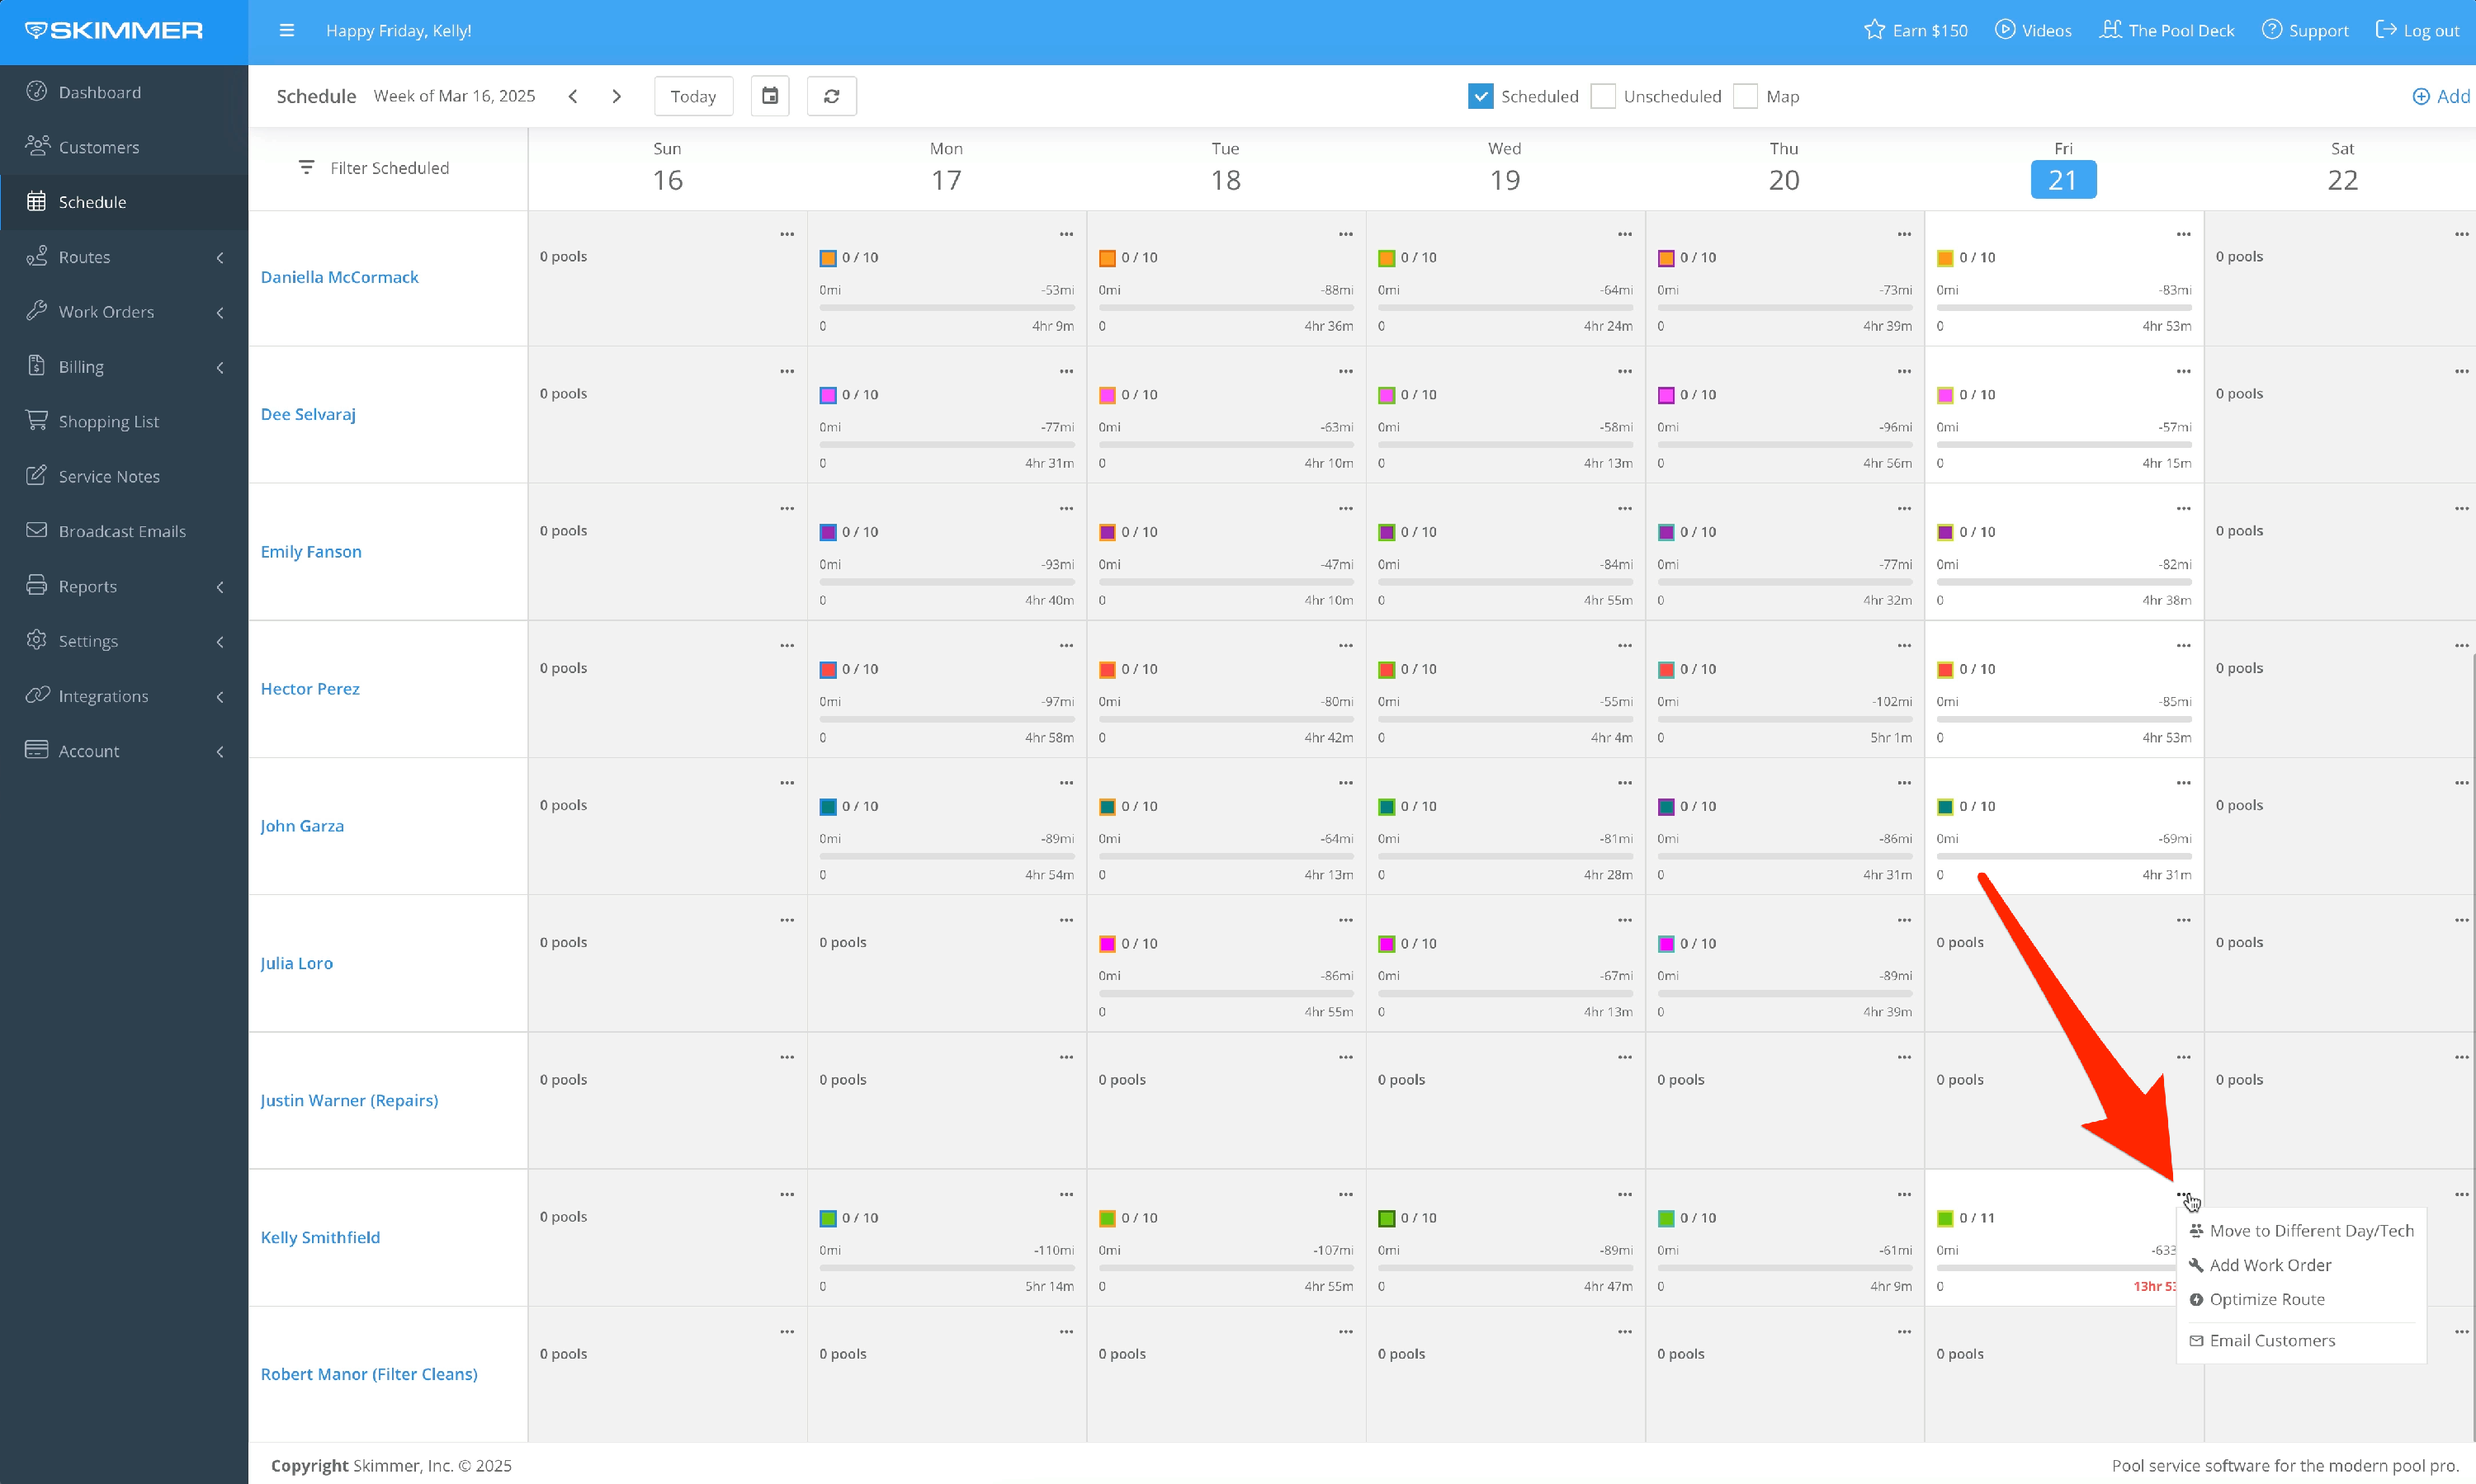Open Broadcast Emails in sidebar
Image resolution: width=2476 pixels, height=1484 pixels.
coord(122,531)
